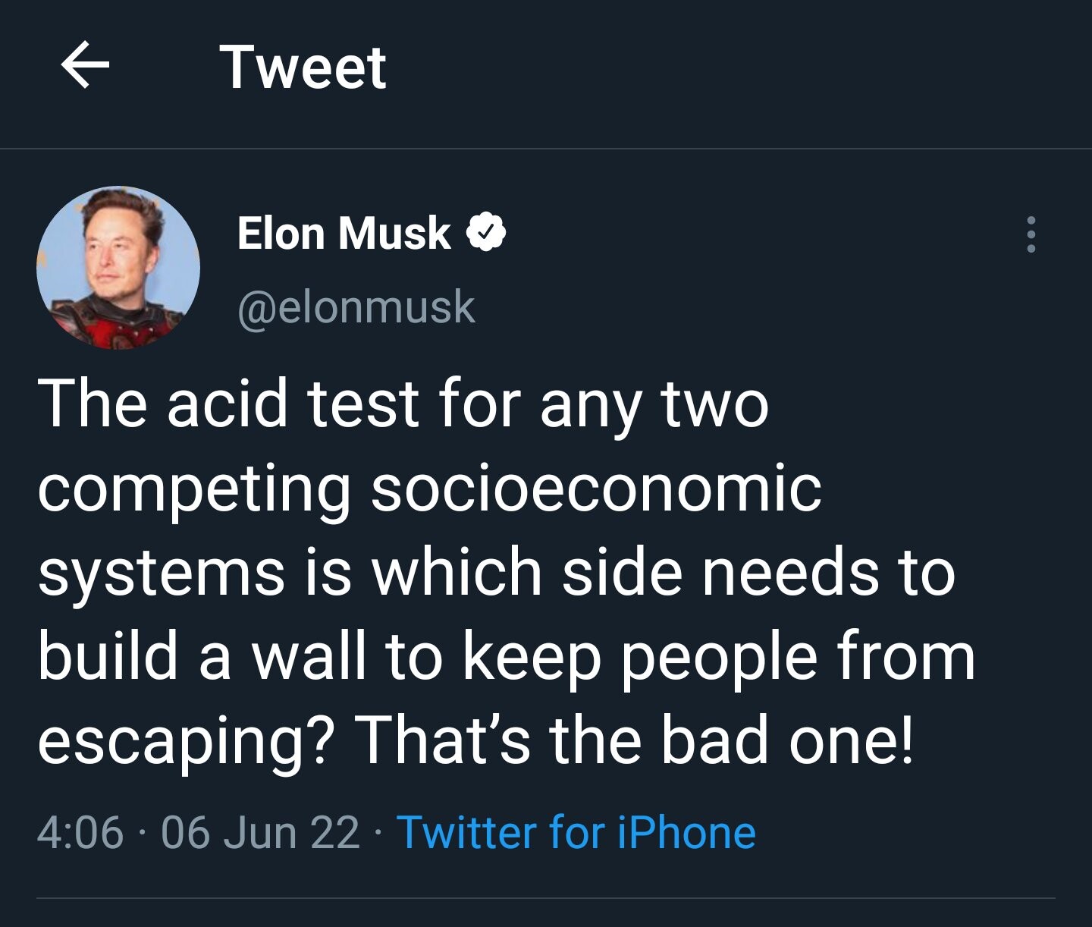Open the @elonmusk handle link

[356, 306]
